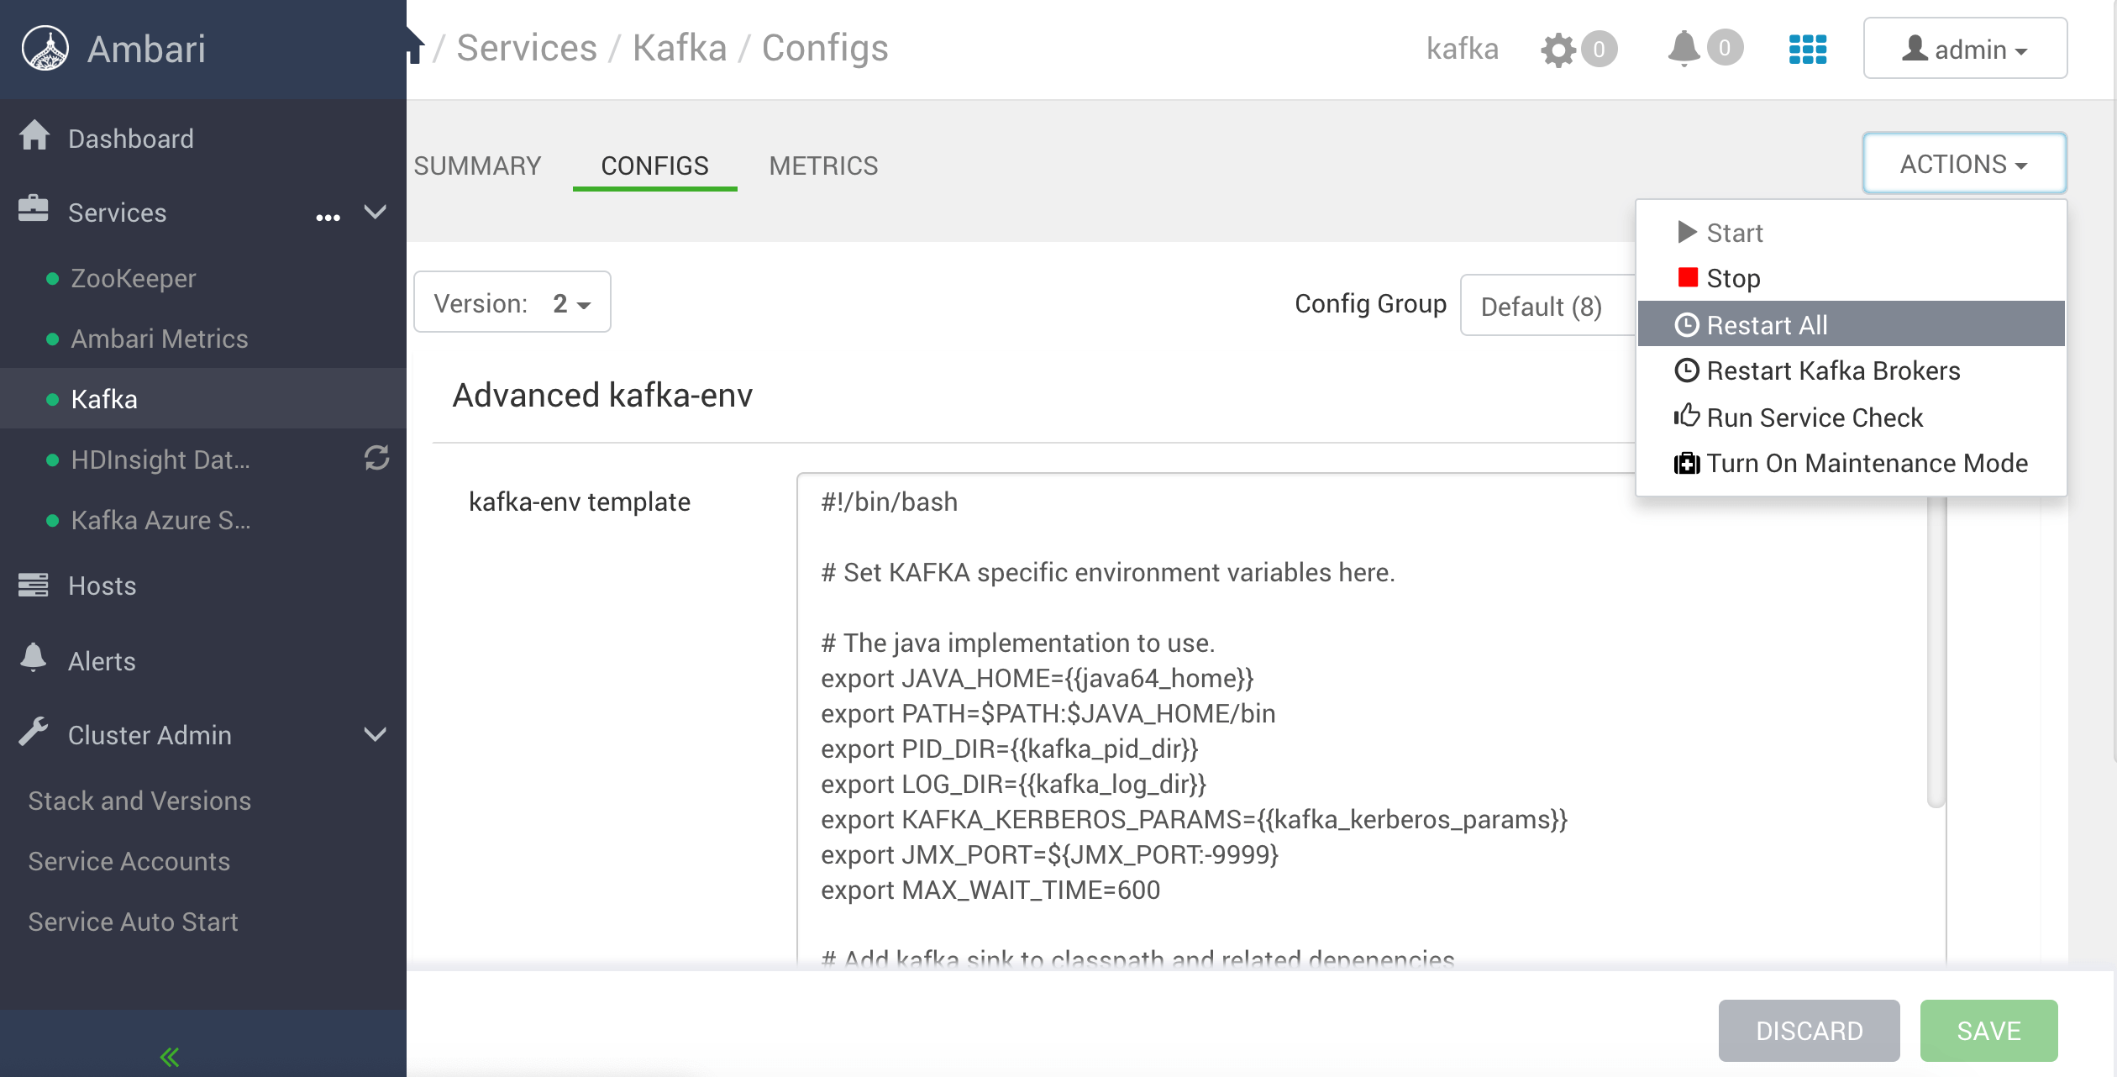Open HDInsight Dat... service
The image size is (2117, 1077).
point(160,460)
